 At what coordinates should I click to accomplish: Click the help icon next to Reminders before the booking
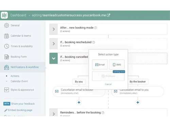point(103,112)
